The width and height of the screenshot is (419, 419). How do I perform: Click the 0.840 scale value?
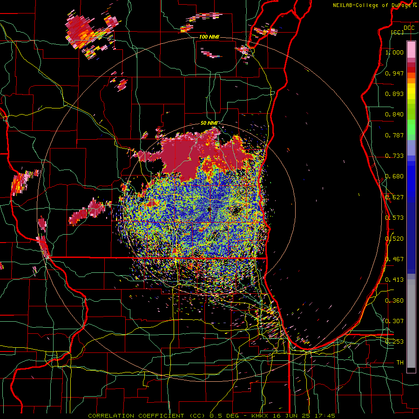pos(394,115)
